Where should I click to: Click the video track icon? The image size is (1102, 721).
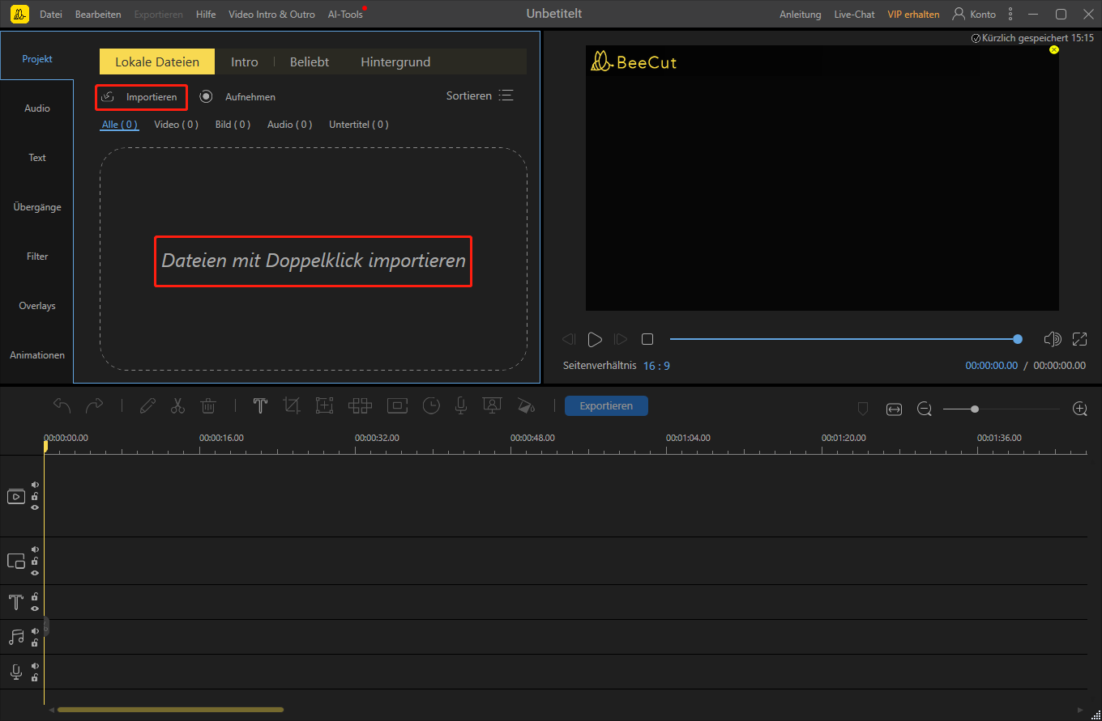pyautogui.click(x=16, y=497)
